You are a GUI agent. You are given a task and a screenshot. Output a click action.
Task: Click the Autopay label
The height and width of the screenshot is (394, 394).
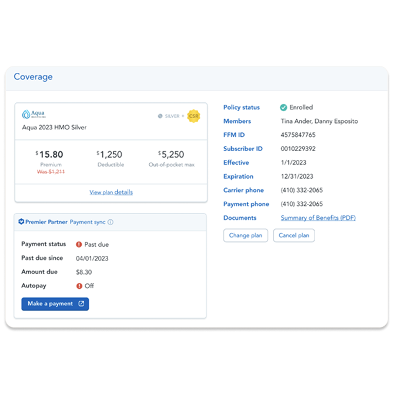click(x=34, y=286)
